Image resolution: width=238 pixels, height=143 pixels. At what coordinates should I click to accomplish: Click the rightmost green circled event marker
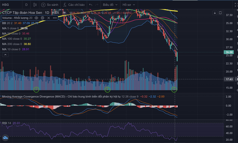point(175,89)
